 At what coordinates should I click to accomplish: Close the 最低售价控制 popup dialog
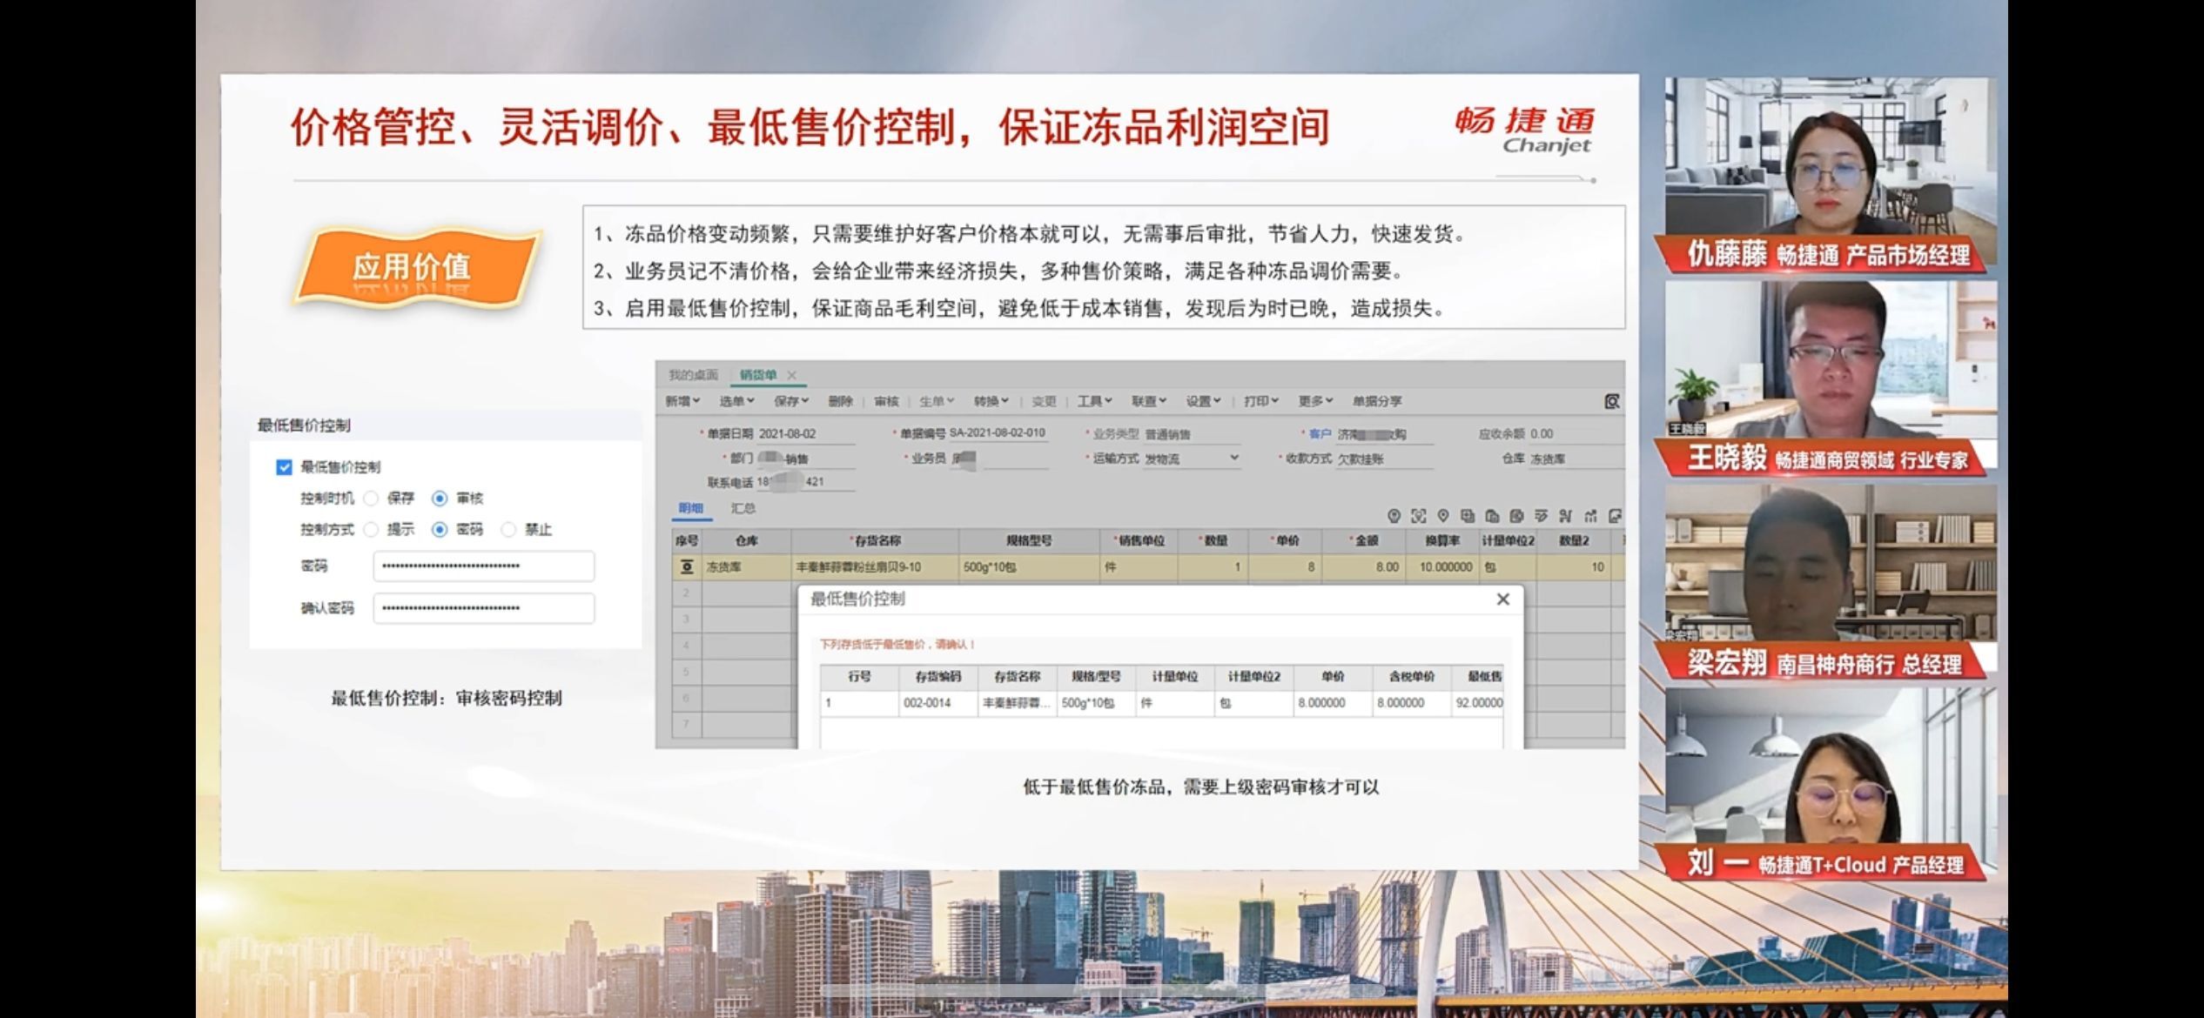coord(1502,599)
